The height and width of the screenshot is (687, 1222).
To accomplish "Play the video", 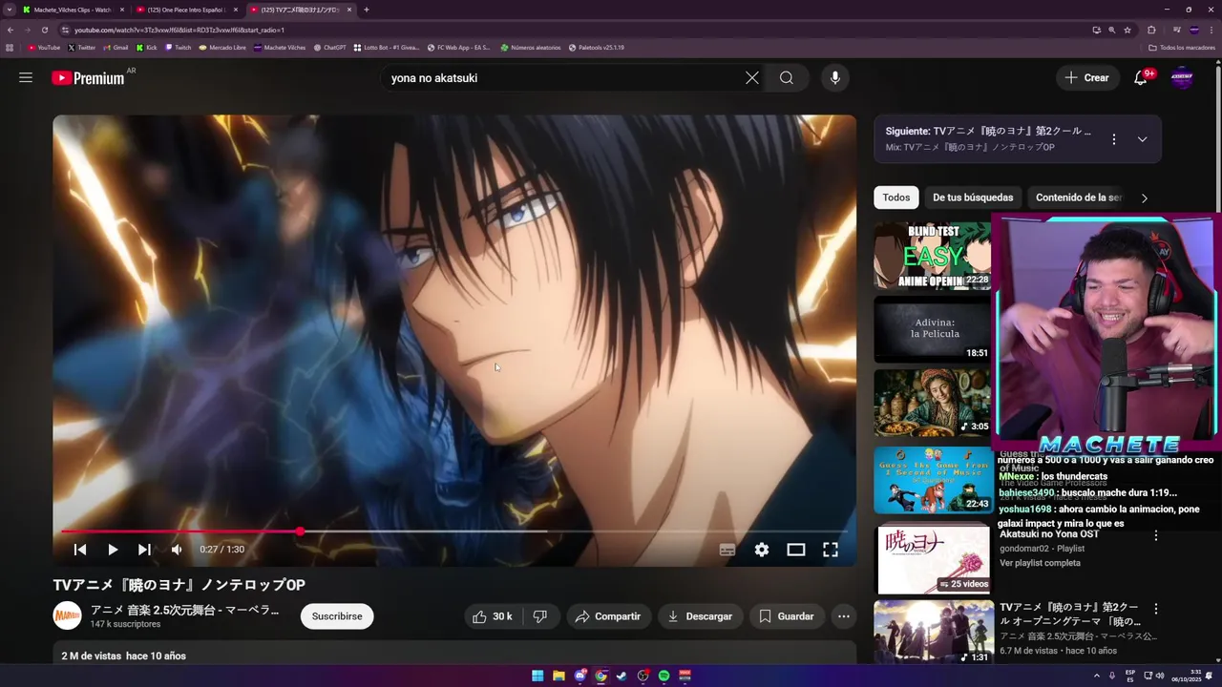I will (x=113, y=550).
